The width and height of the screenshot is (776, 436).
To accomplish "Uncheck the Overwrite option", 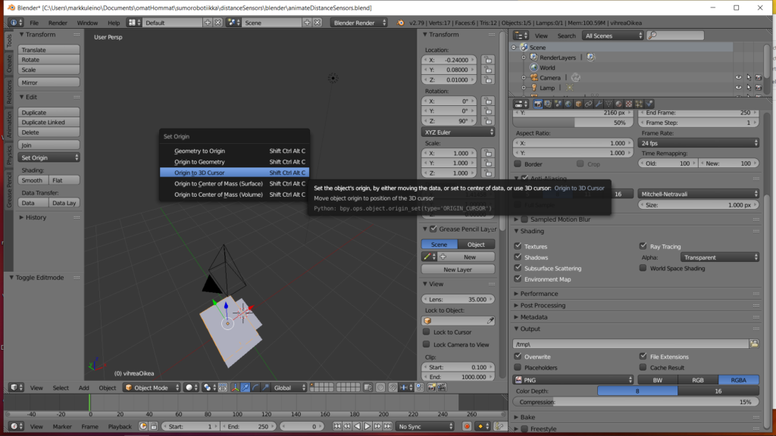I will click(x=518, y=357).
